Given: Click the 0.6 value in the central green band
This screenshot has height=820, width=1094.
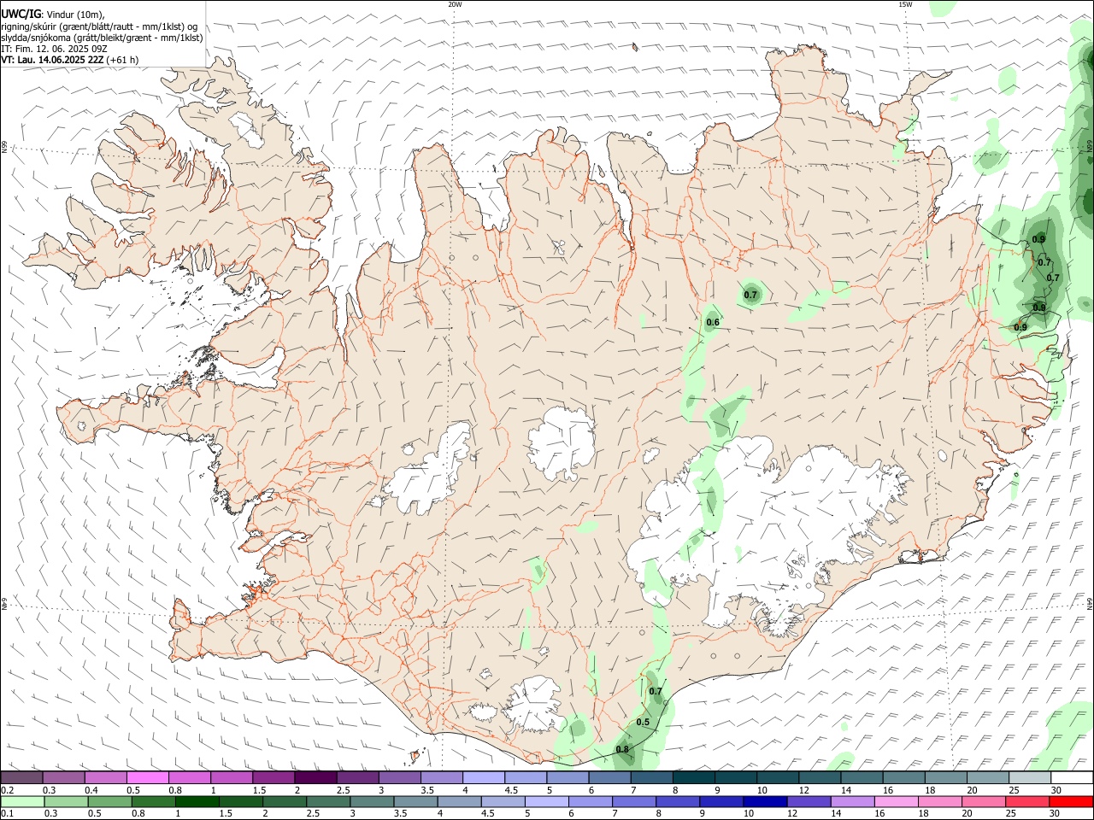Looking at the screenshot, I should click(713, 322).
